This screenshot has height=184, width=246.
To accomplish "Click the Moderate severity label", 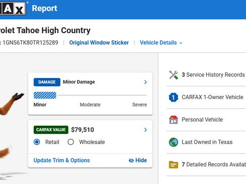I will [x=90, y=105].
